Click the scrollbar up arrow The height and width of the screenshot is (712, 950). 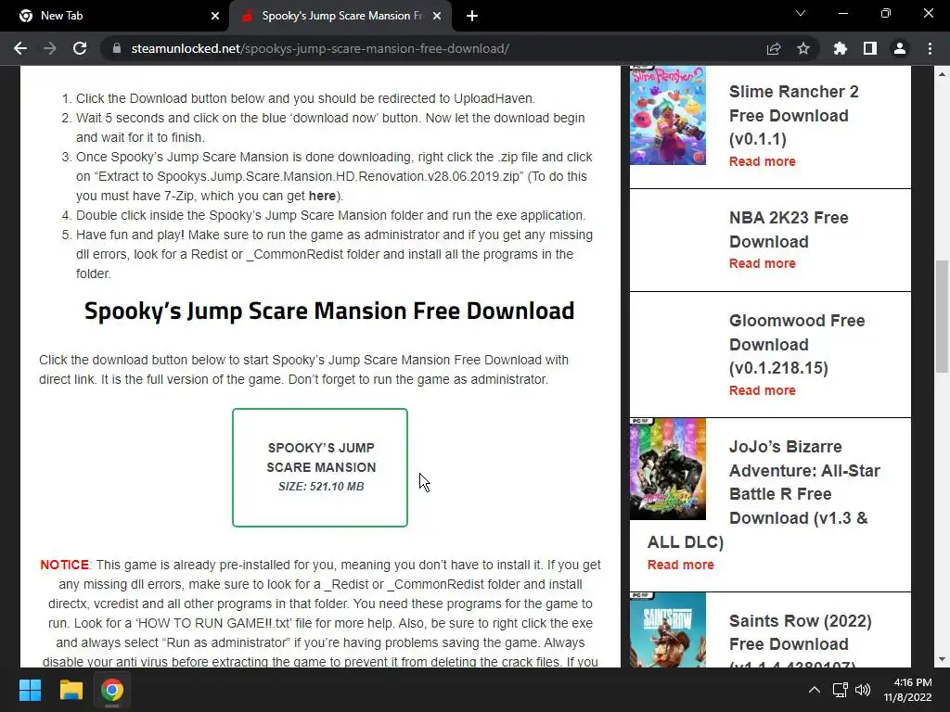(942, 74)
